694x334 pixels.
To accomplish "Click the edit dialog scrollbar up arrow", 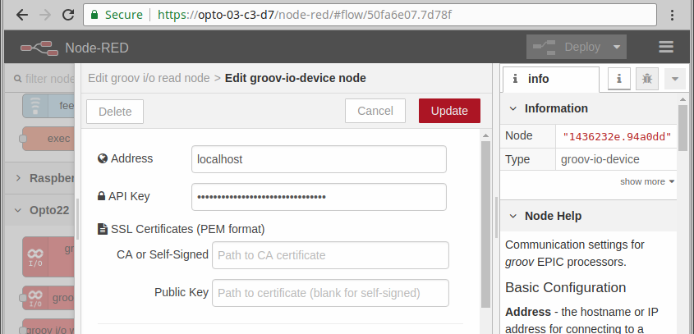I will click(x=485, y=135).
